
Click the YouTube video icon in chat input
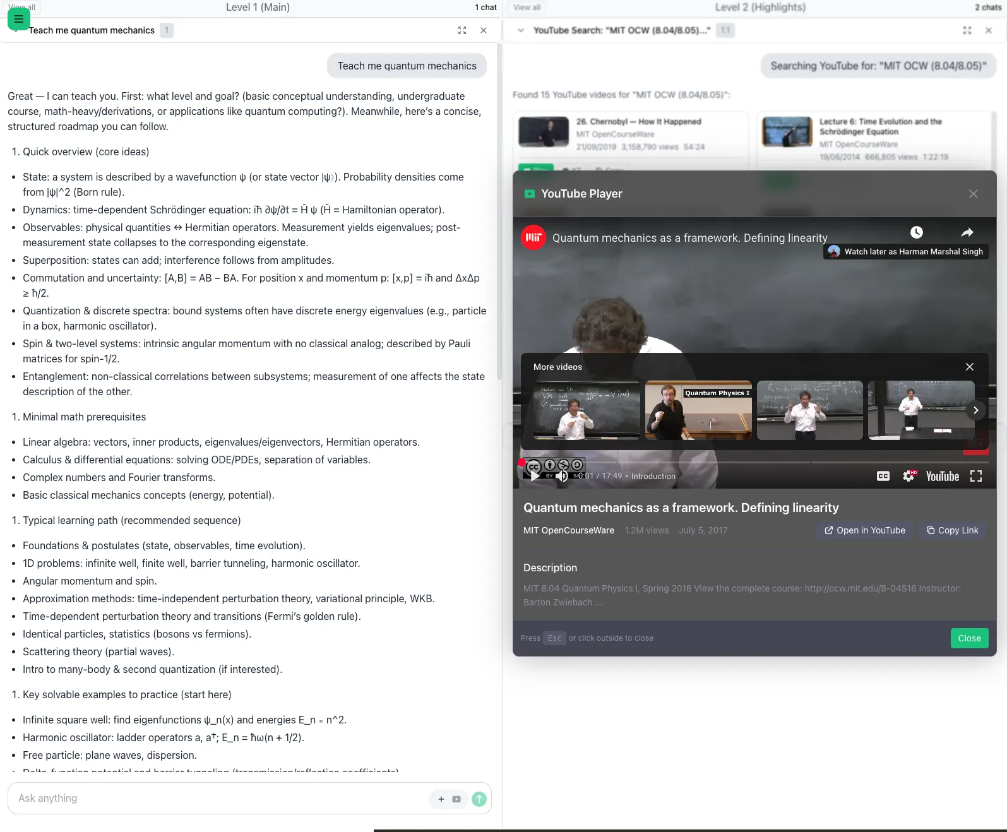[456, 799]
